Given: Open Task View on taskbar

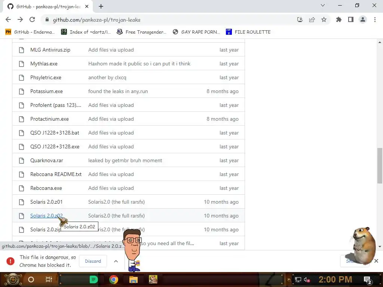Looking at the screenshot, I should click(49, 280).
